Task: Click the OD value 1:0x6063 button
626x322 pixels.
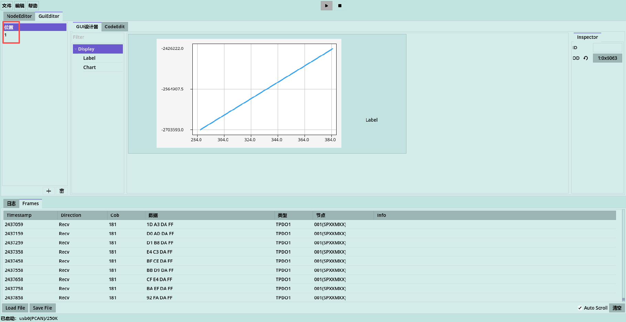Action: point(607,58)
